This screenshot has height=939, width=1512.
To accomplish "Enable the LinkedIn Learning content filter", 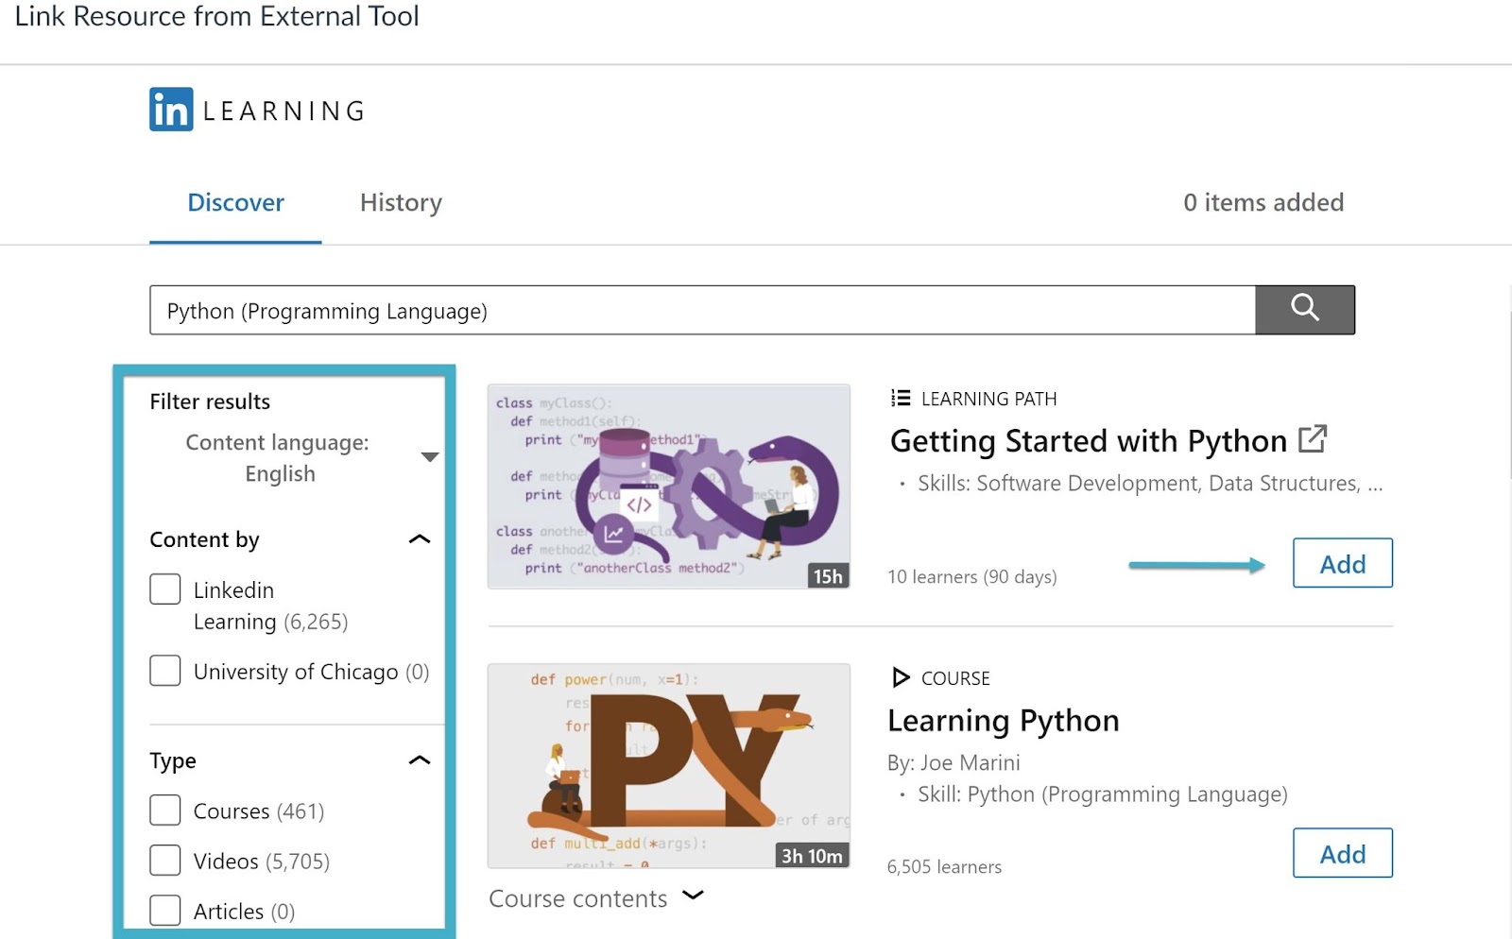I will click(164, 588).
